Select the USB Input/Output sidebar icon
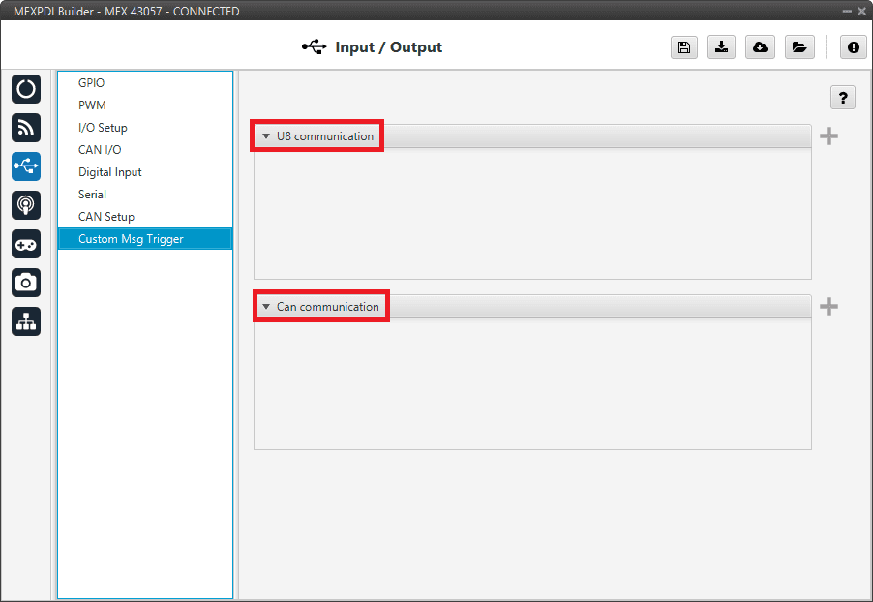The width and height of the screenshot is (873, 602). click(26, 166)
